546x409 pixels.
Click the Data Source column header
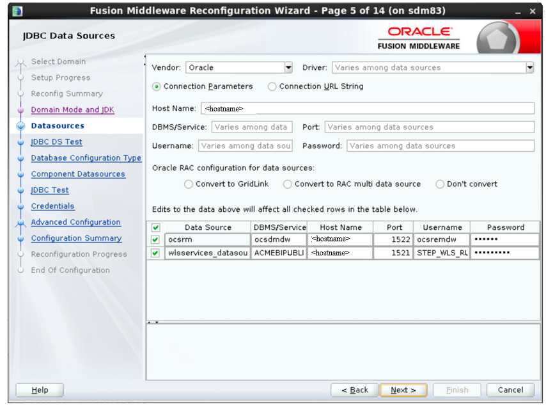[x=208, y=227]
